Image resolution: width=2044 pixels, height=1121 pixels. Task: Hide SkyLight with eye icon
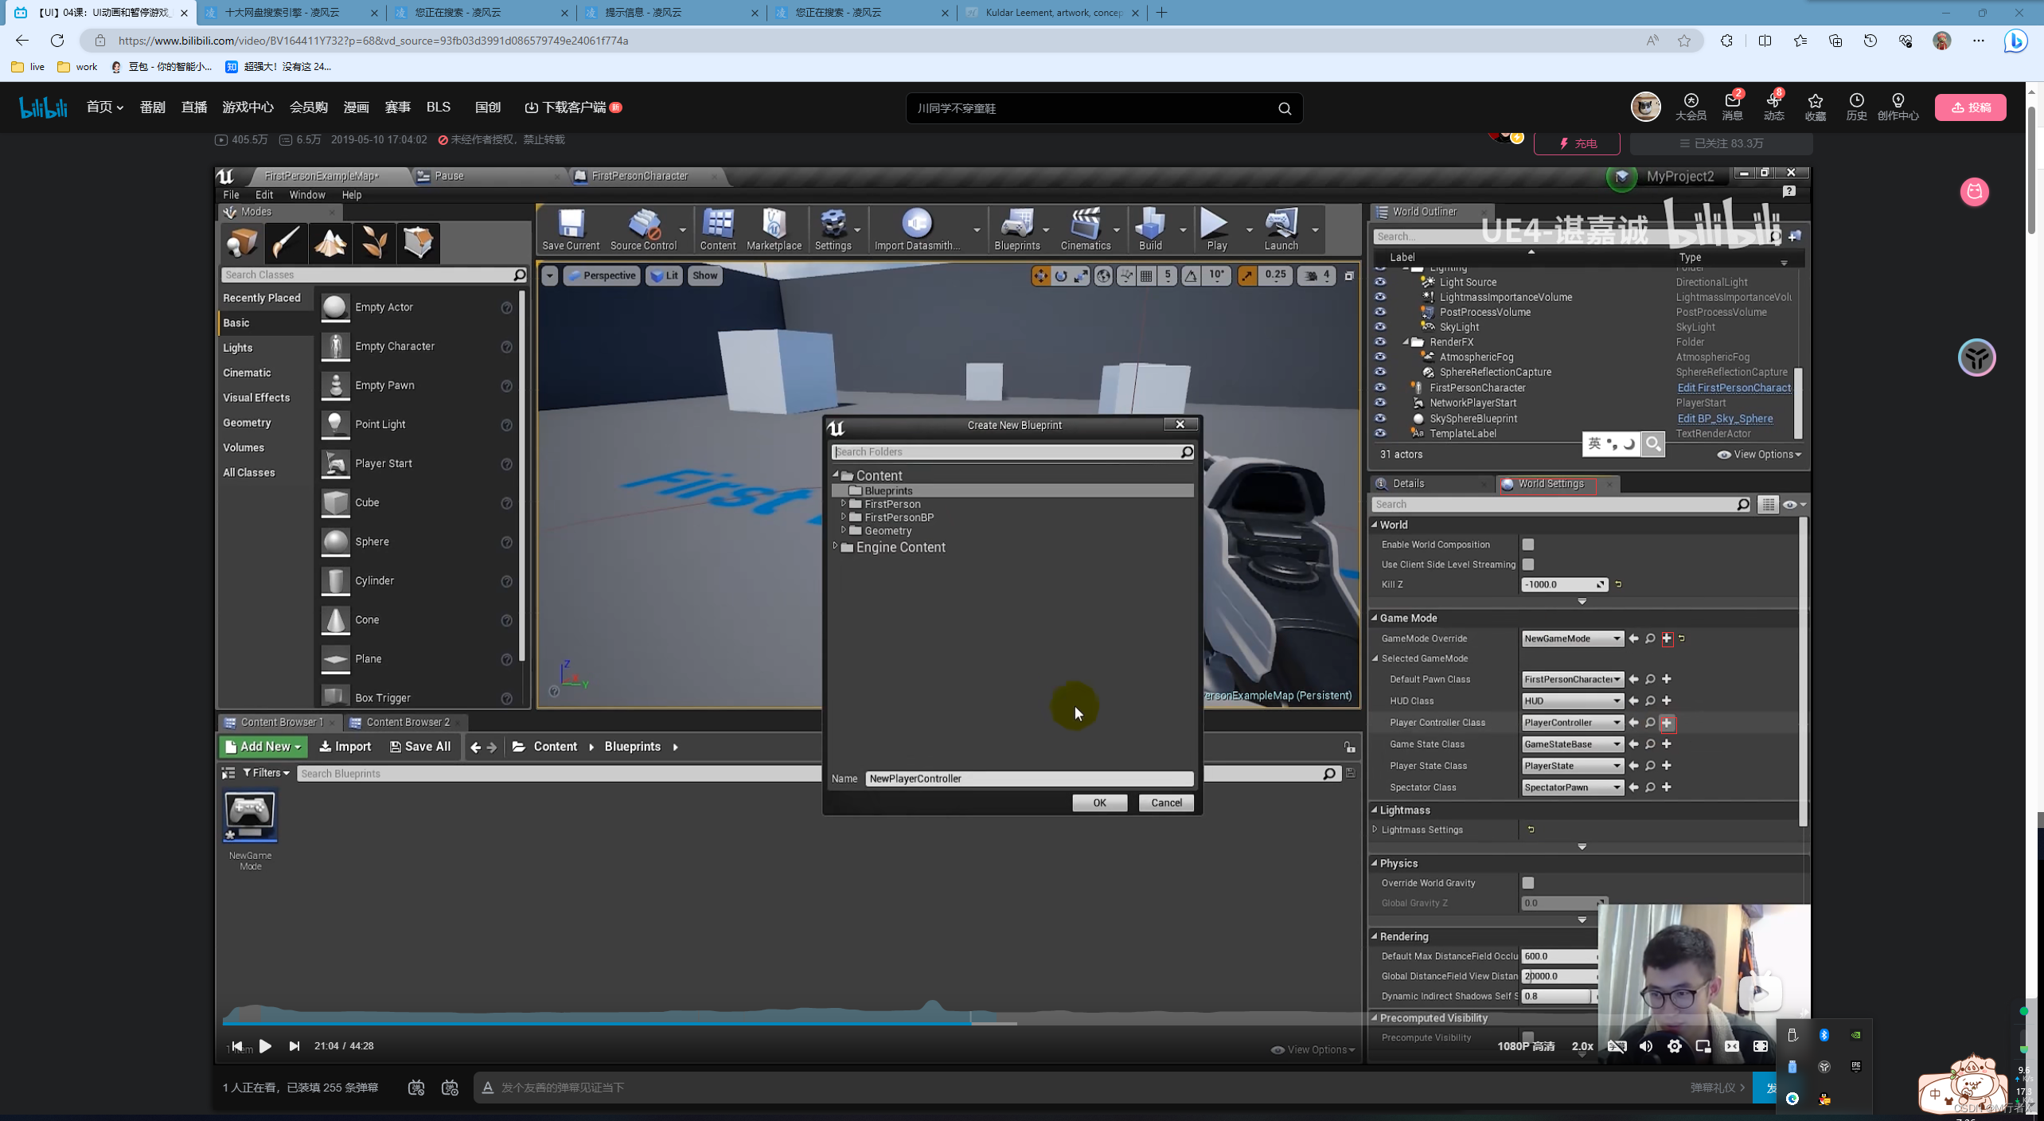coord(1380,327)
